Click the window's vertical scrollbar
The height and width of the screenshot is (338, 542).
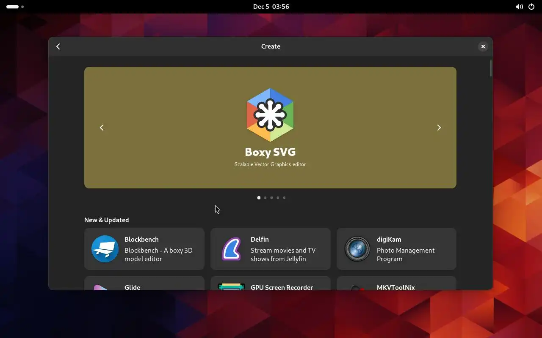coord(491,68)
